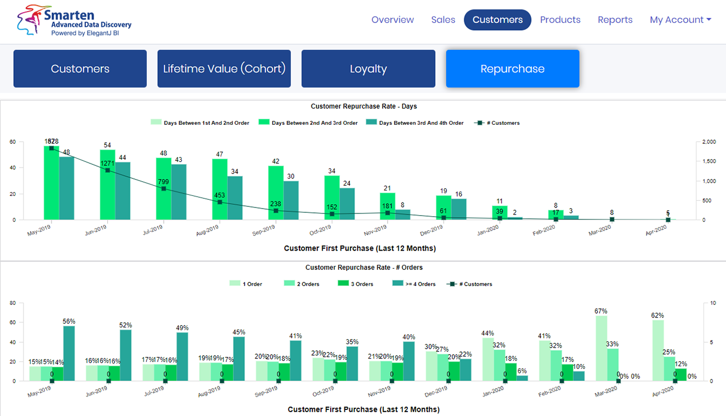This screenshot has height=416, width=726.
Task: Click the Feb-2020 41% bar
Action: [x=544, y=361]
